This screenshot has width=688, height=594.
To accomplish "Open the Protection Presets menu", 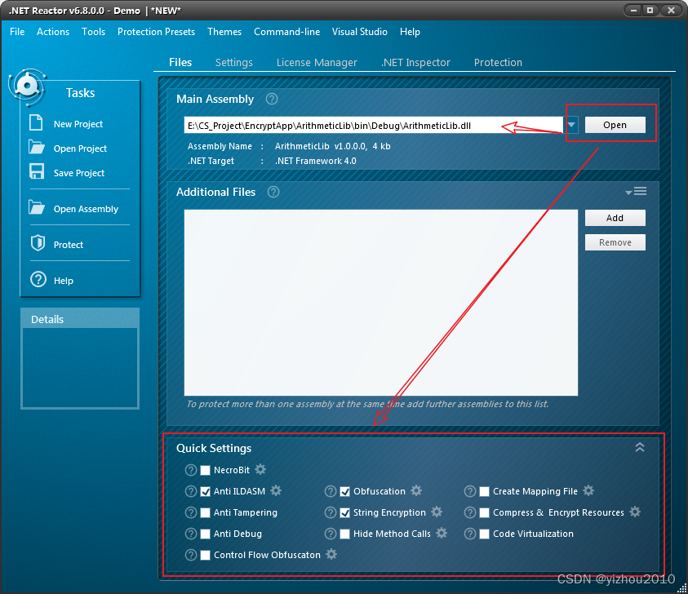I will click(x=156, y=32).
